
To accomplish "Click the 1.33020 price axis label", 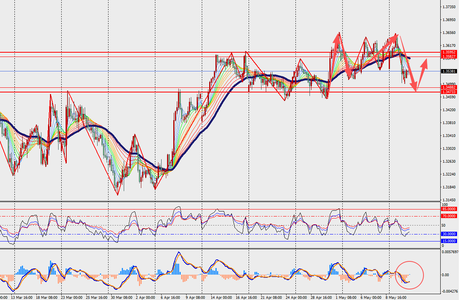I will pos(449,149).
